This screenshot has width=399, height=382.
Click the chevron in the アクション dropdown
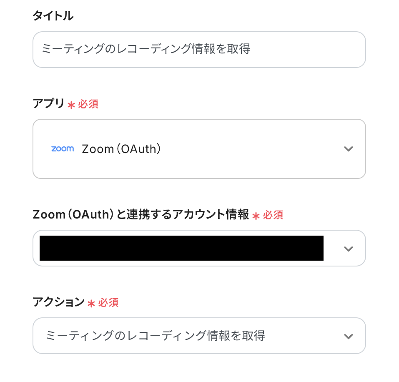coord(348,336)
